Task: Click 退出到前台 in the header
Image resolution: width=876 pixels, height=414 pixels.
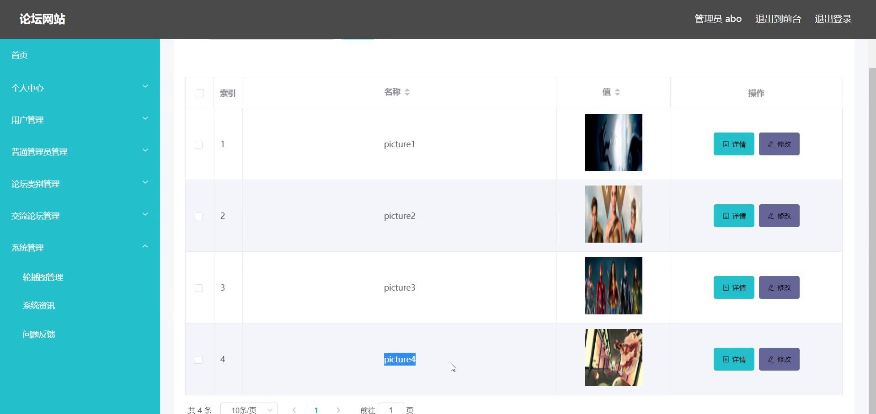Action: 778,19
